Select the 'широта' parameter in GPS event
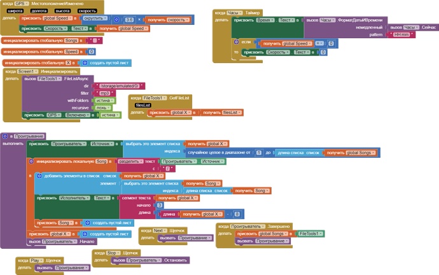 (15, 11)
